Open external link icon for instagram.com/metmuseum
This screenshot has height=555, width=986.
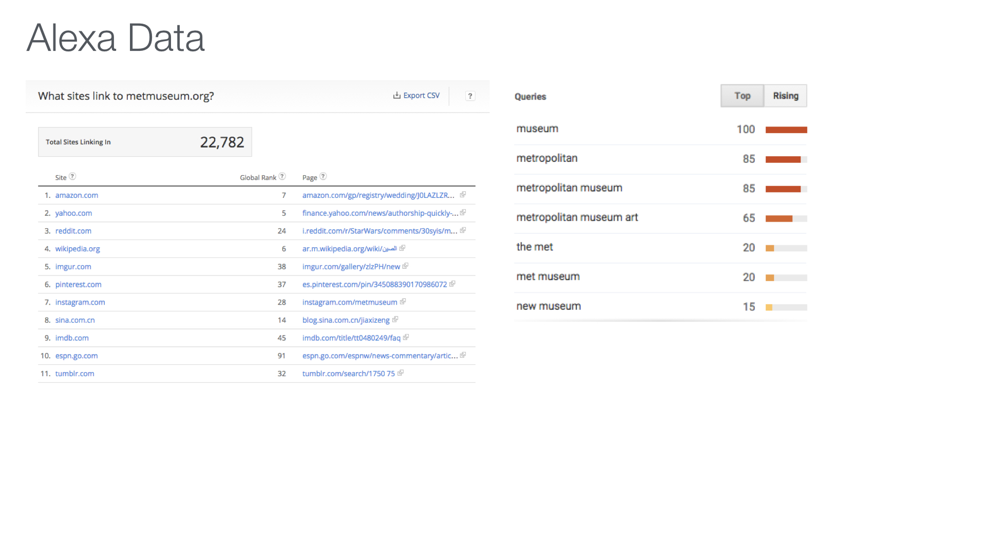tap(403, 302)
